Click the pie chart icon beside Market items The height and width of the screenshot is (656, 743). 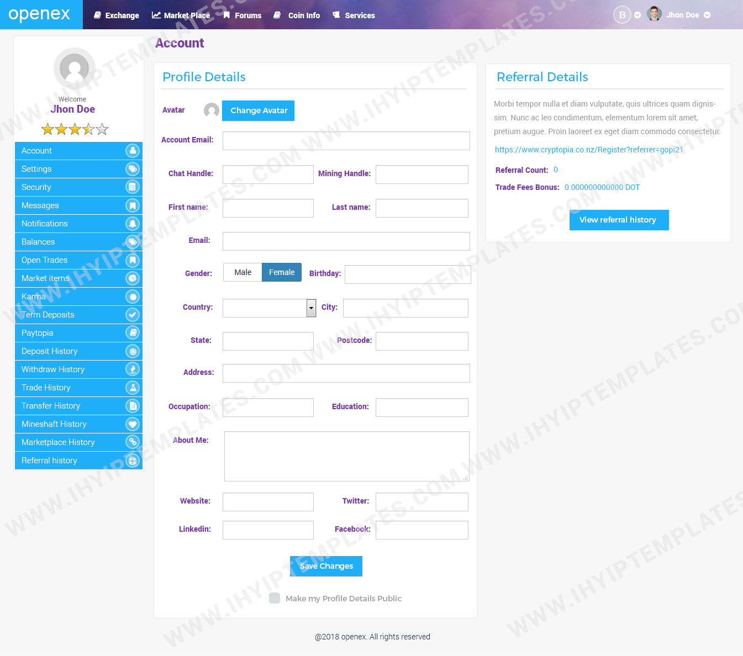(133, 278)
